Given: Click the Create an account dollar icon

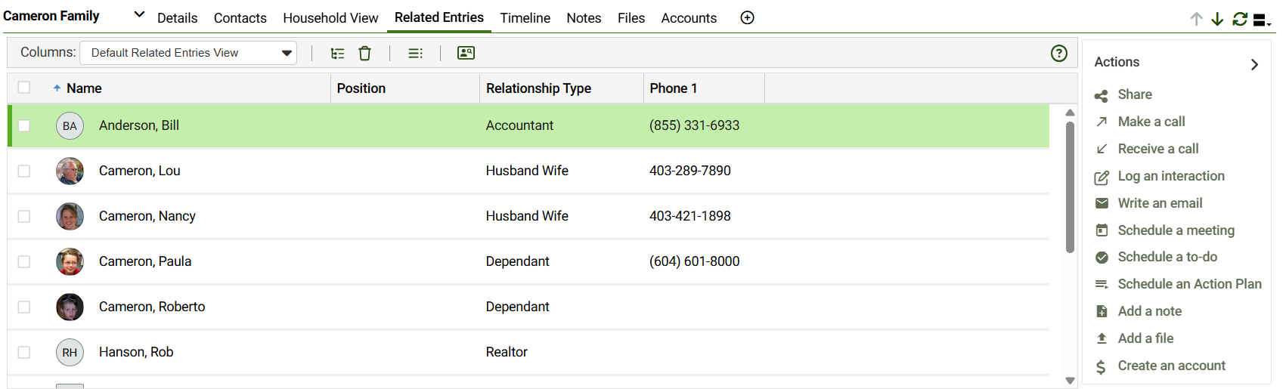Looking at the screenshot, I should click(1101, 366).
